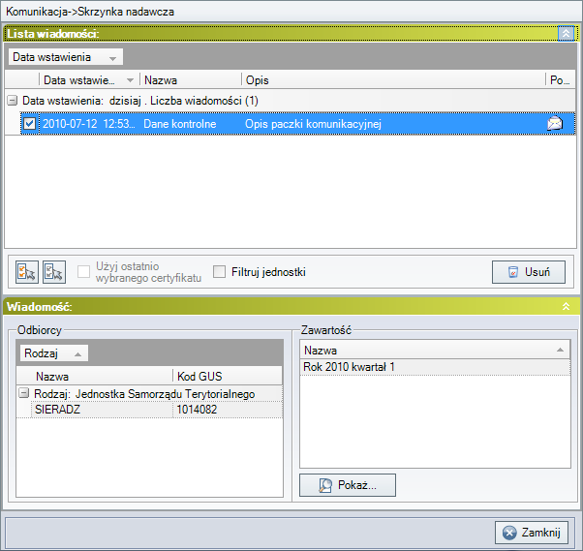Check Użyj ostatnio wybranego certyfikatu
Viewport: 583px width, 551px height.
pos(83,272)
